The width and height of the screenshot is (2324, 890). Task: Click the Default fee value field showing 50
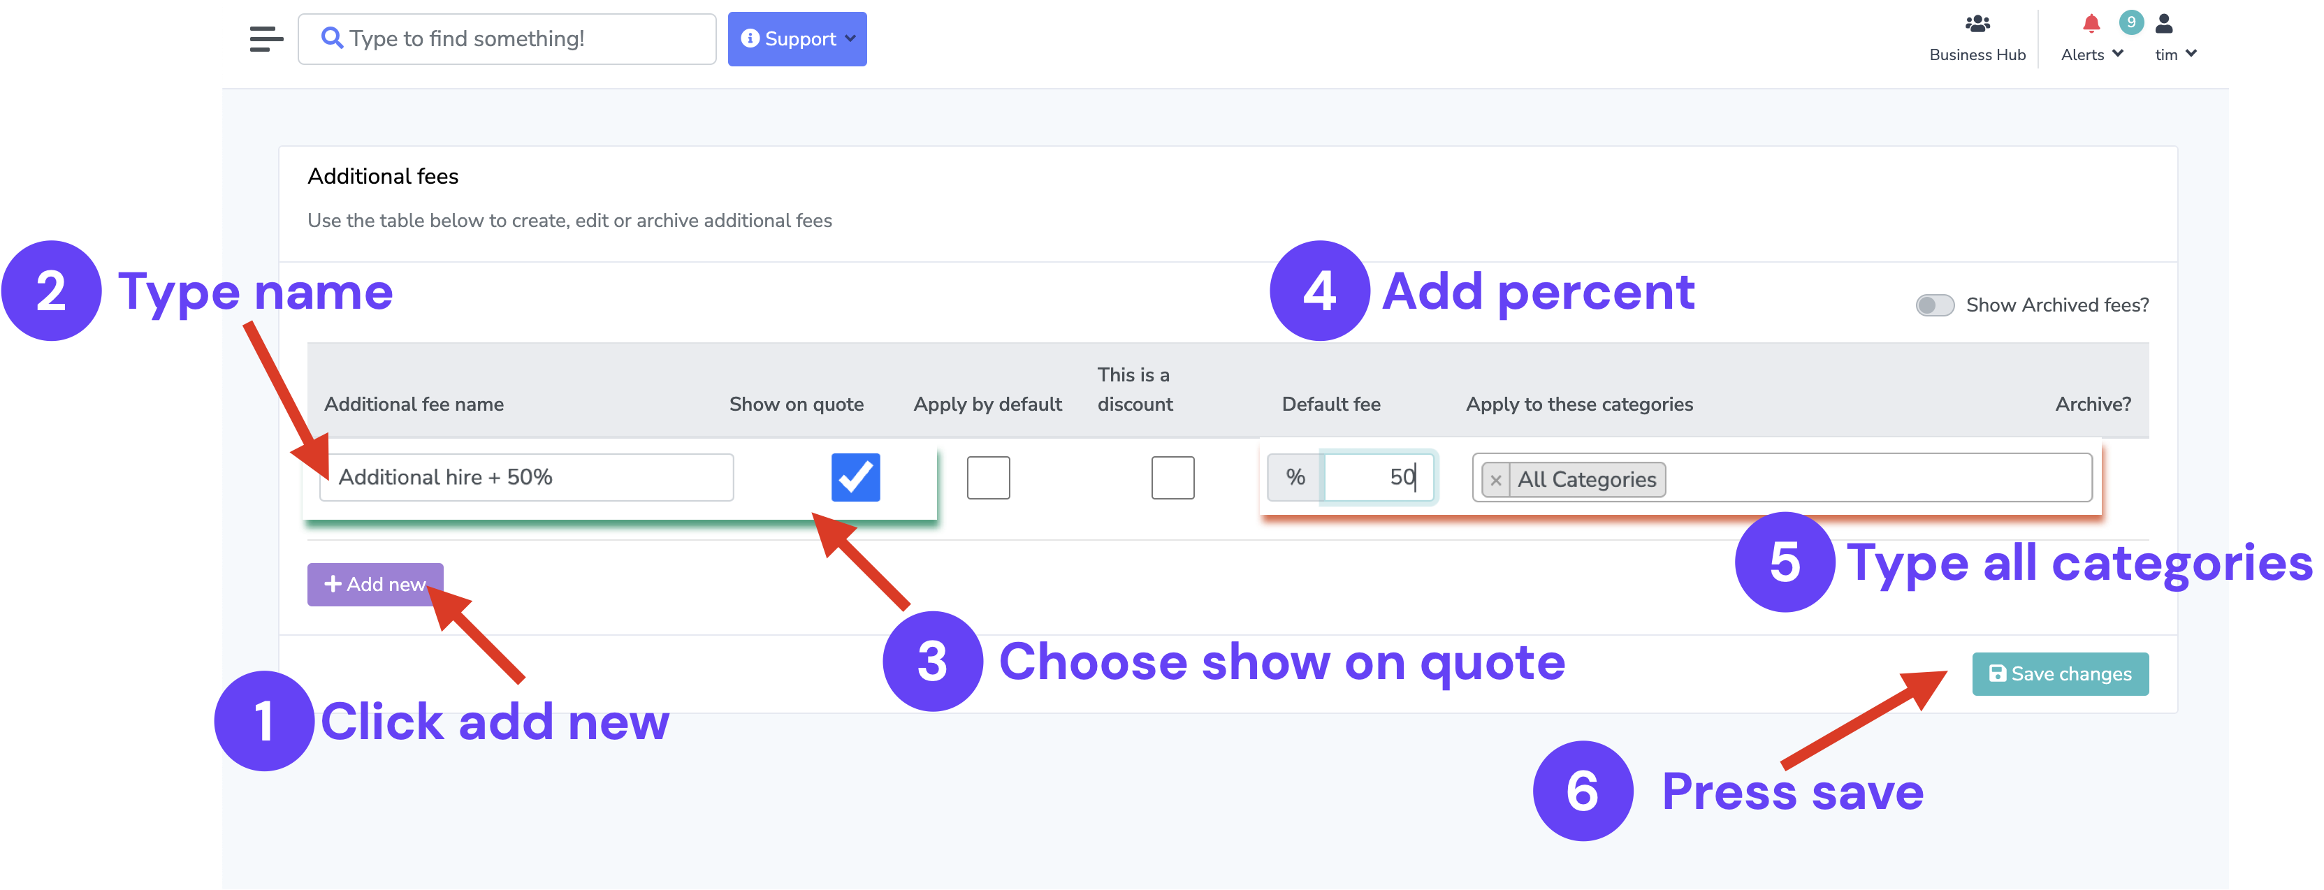tap(1378, 477)
